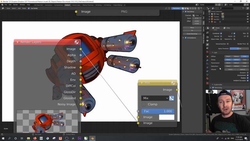Enable the Mist pass checkbox
This screenshot has height=141, width=250.
(x=248, y=33)
